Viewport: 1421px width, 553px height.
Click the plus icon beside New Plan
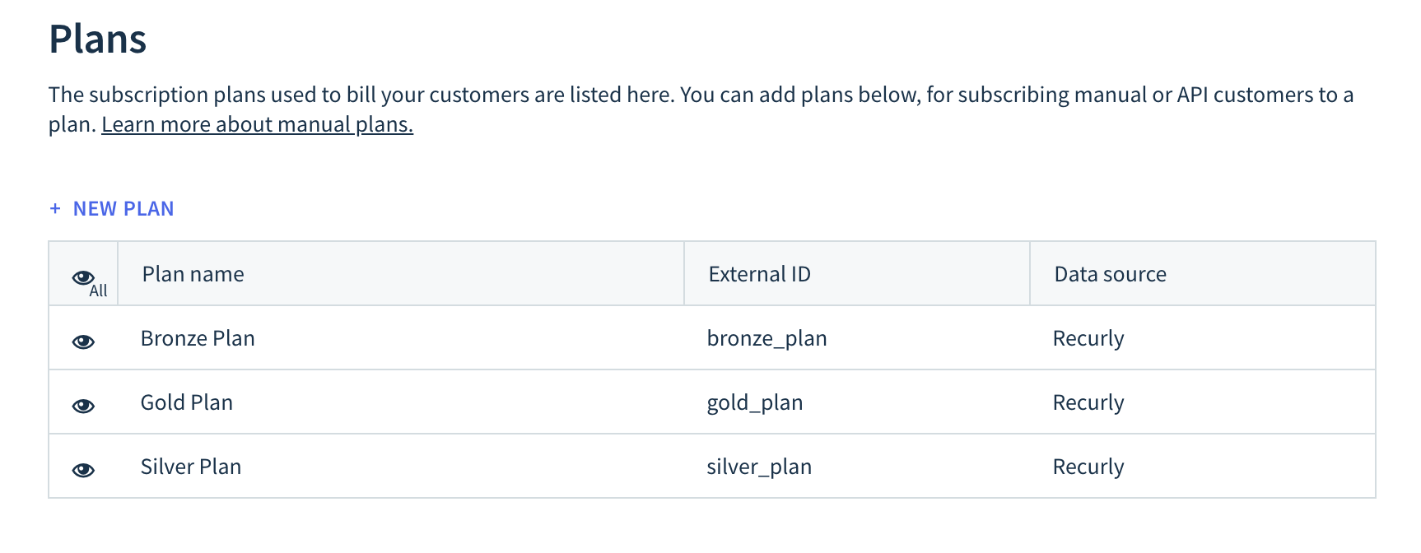pyautogui.click(x=55, y=209)
